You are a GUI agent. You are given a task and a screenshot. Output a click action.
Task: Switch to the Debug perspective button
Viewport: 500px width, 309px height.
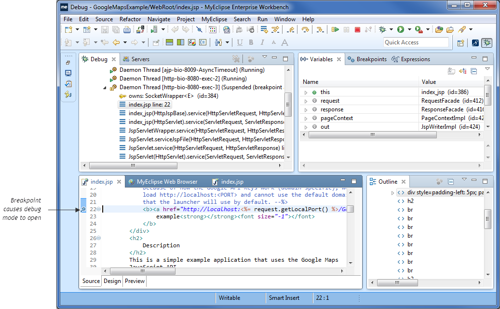pyautogui.click(x=486, y=43)
